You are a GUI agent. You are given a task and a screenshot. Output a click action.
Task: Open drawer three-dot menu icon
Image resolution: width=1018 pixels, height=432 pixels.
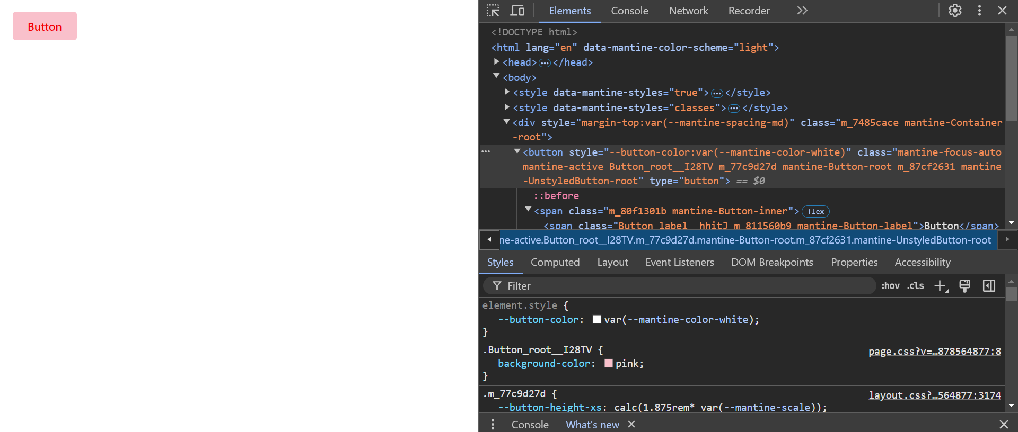pyautogui.click(x=493, y=424)
